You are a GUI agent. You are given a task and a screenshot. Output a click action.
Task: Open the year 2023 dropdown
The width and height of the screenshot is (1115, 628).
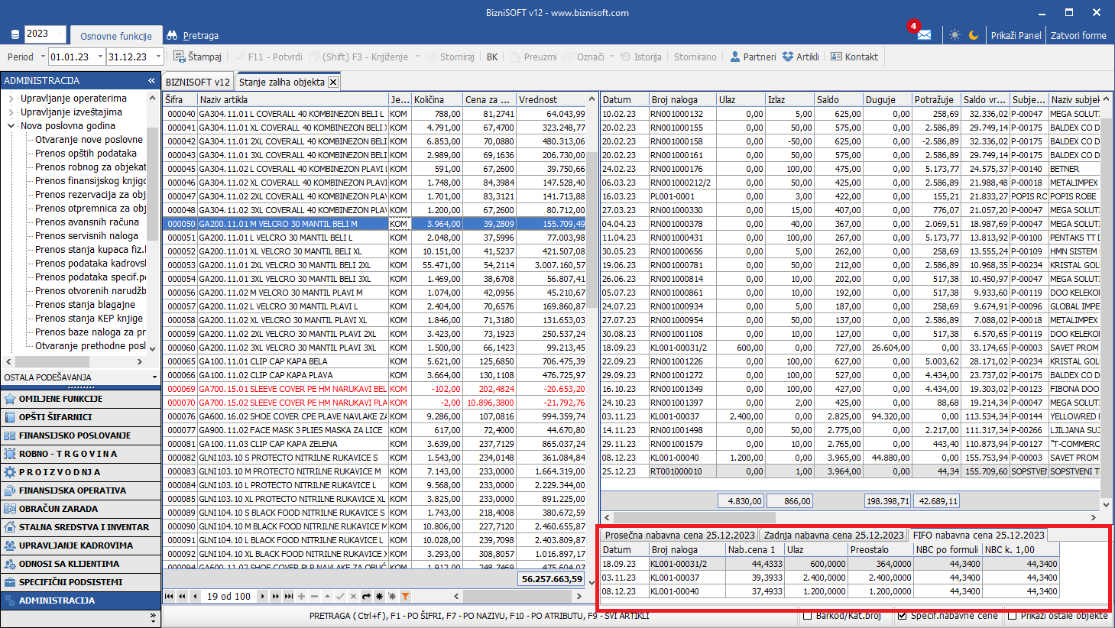point(61,34)
